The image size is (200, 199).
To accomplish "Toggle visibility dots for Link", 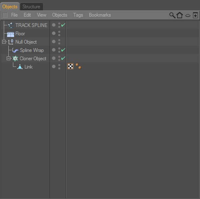I will (x=59, y=67).
